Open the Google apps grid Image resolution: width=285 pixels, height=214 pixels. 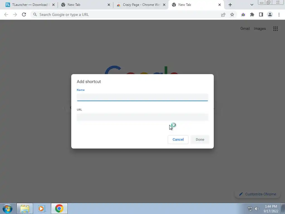pos(276,29)
